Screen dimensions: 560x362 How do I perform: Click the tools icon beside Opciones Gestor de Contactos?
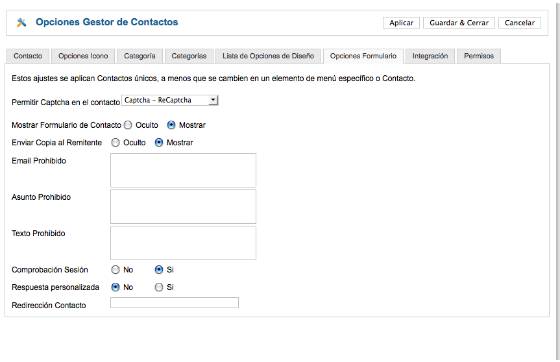click(21, 23)
